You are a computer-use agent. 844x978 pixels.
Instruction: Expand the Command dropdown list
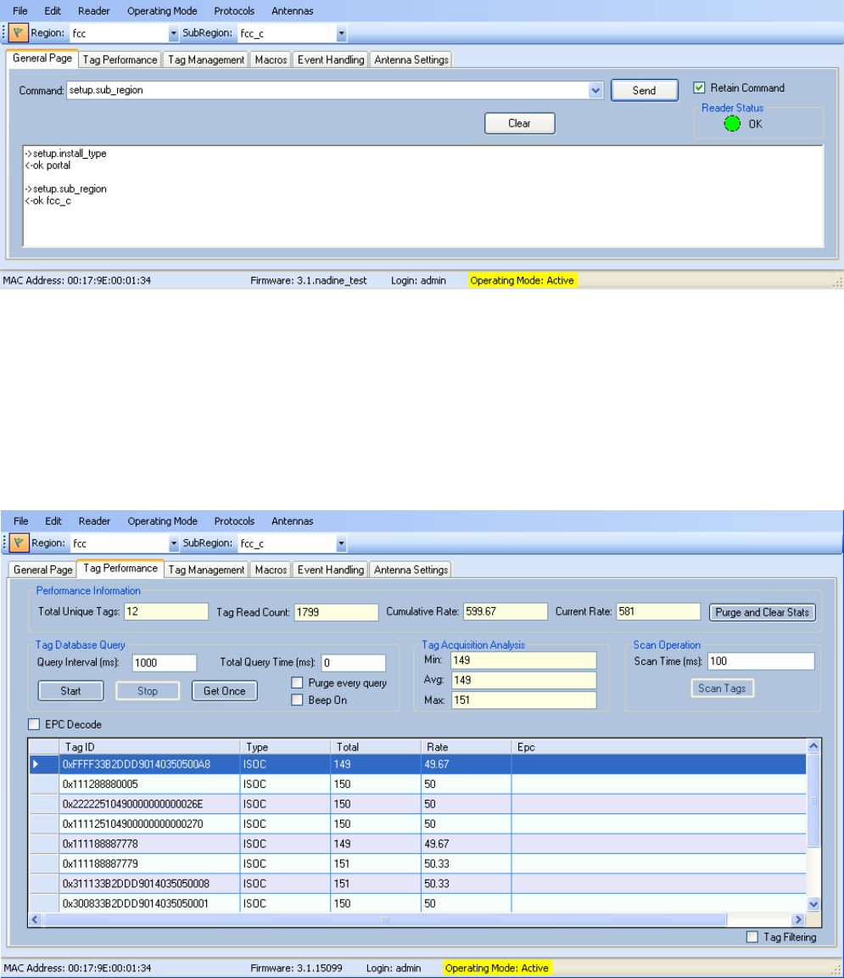(x=595, y=90)
